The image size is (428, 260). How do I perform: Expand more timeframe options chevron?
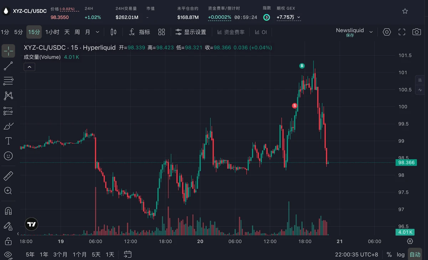pos(97,32)
